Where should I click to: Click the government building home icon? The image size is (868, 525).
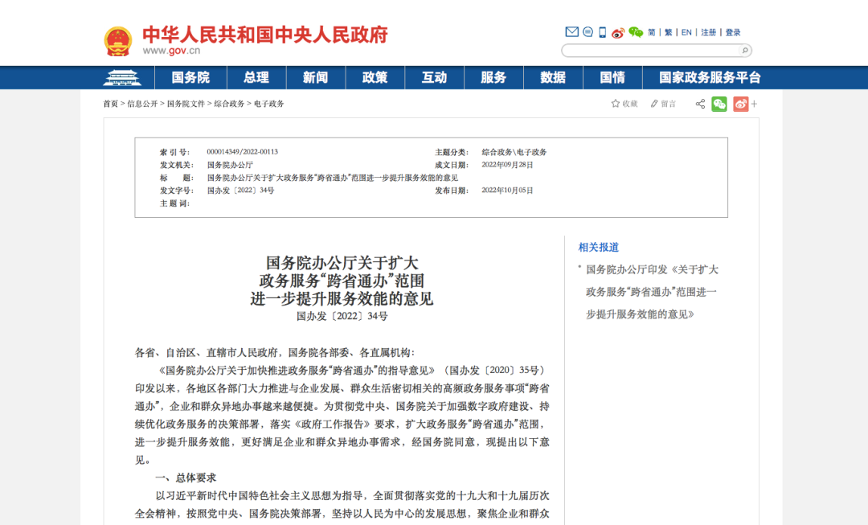[x=122, y=78]
